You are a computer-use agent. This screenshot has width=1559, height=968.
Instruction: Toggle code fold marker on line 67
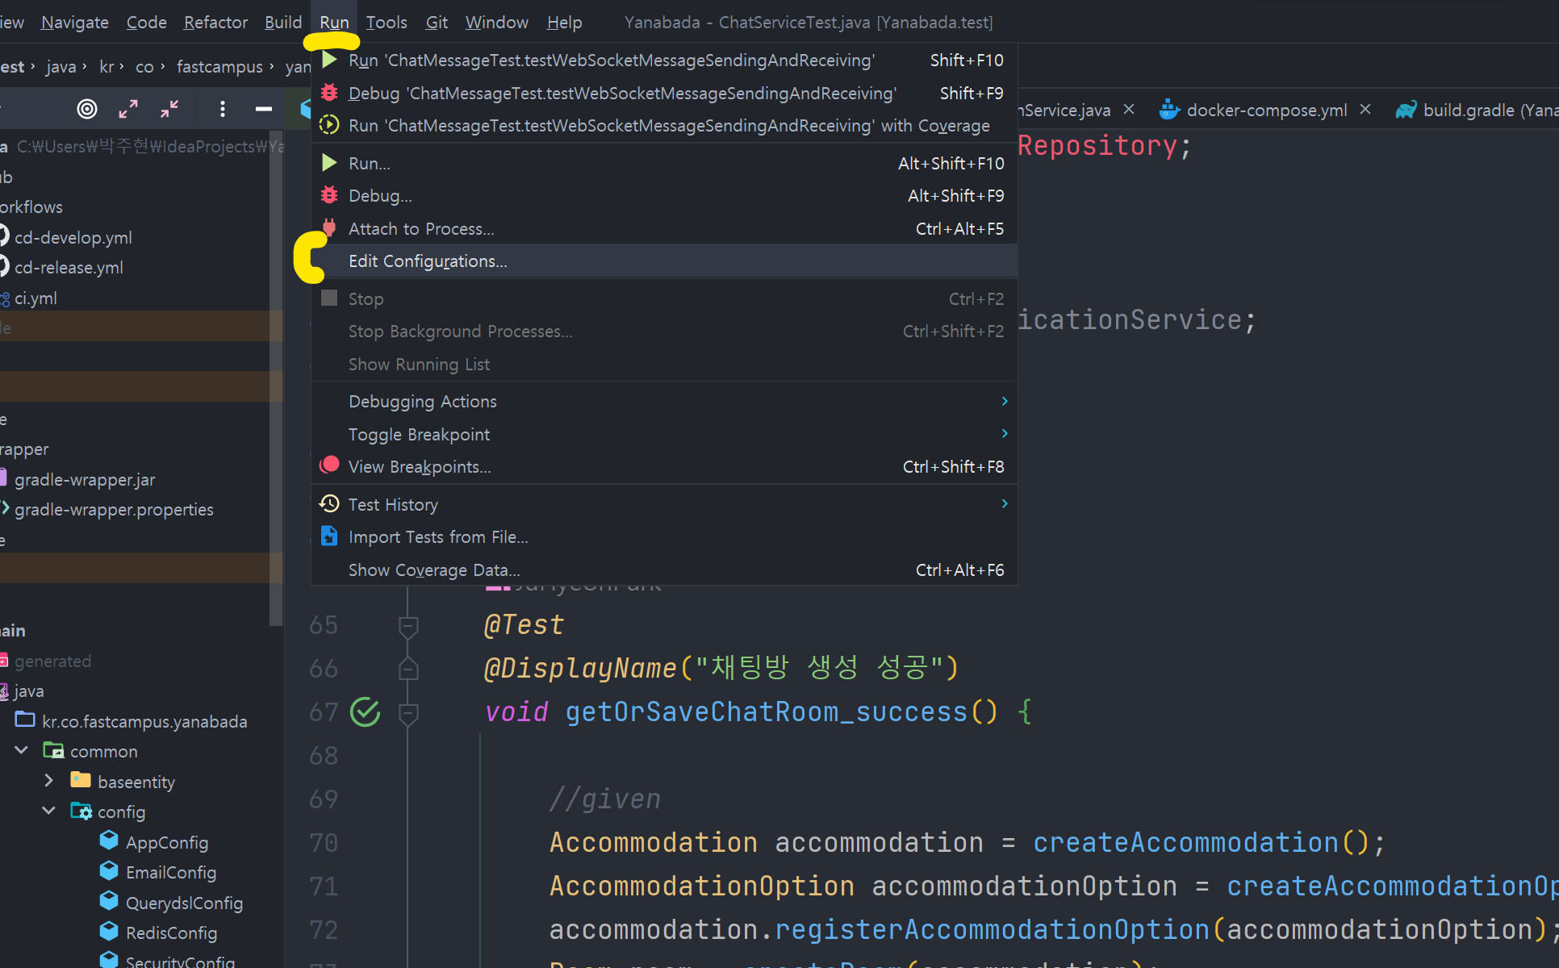[408, 712]
